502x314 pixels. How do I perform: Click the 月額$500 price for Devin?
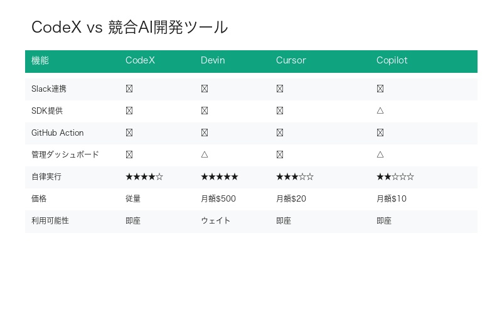(x=218, y=198)
